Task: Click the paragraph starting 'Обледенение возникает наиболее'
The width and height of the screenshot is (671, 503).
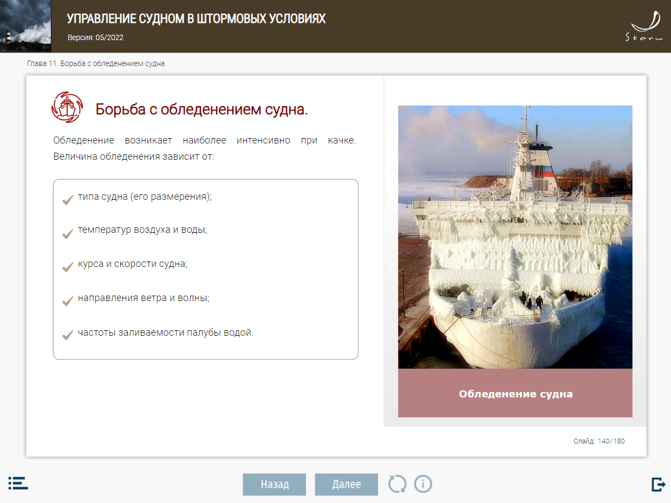Action: 205,148
